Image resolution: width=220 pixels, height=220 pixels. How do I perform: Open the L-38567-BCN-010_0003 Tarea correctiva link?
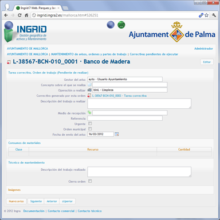119,96
